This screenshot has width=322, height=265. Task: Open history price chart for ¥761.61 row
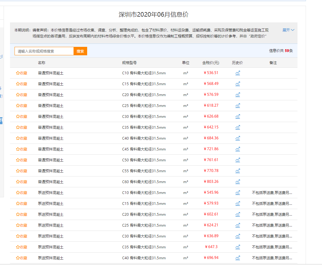pyautogui.click(x=238, y=160)
